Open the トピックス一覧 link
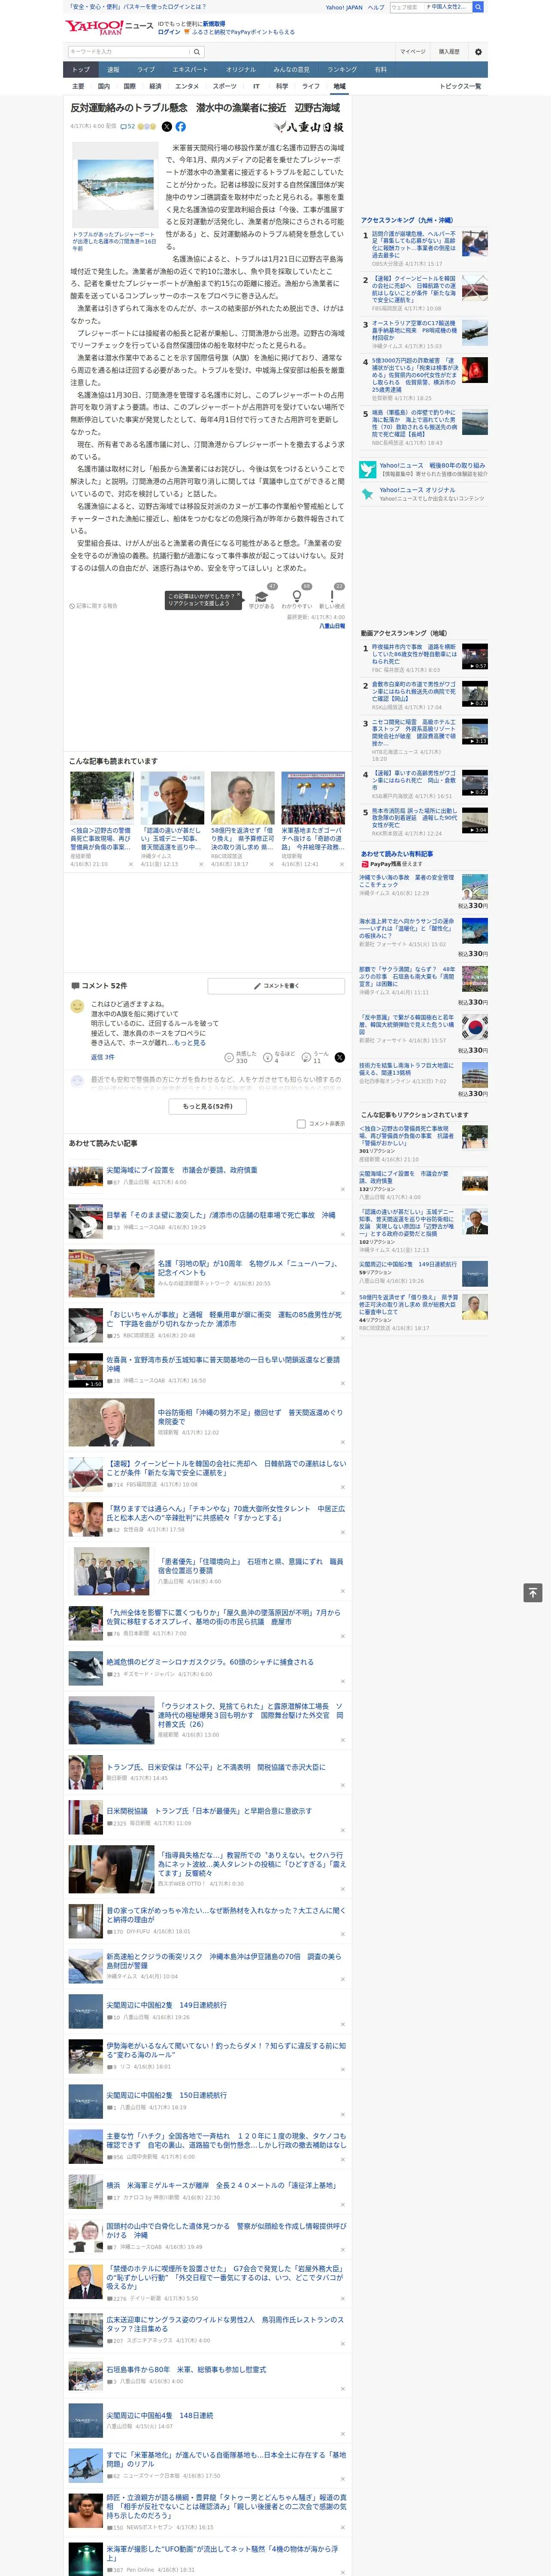This screenshot has height=2576, width=551. point(460,86)
